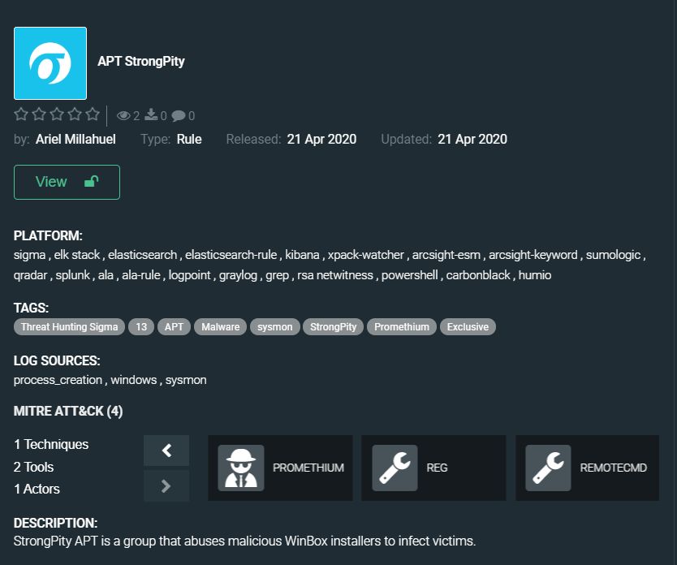Click the downloads counter icon

151,114
